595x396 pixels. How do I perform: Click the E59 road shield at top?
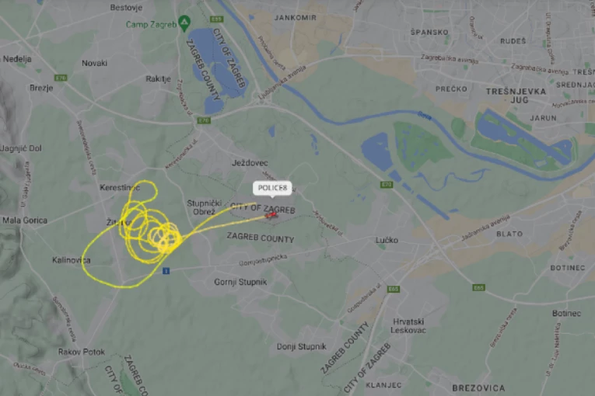(x=217, y=19)
